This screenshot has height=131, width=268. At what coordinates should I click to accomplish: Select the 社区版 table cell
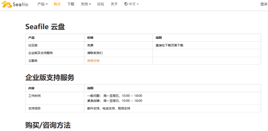point(55,45)
